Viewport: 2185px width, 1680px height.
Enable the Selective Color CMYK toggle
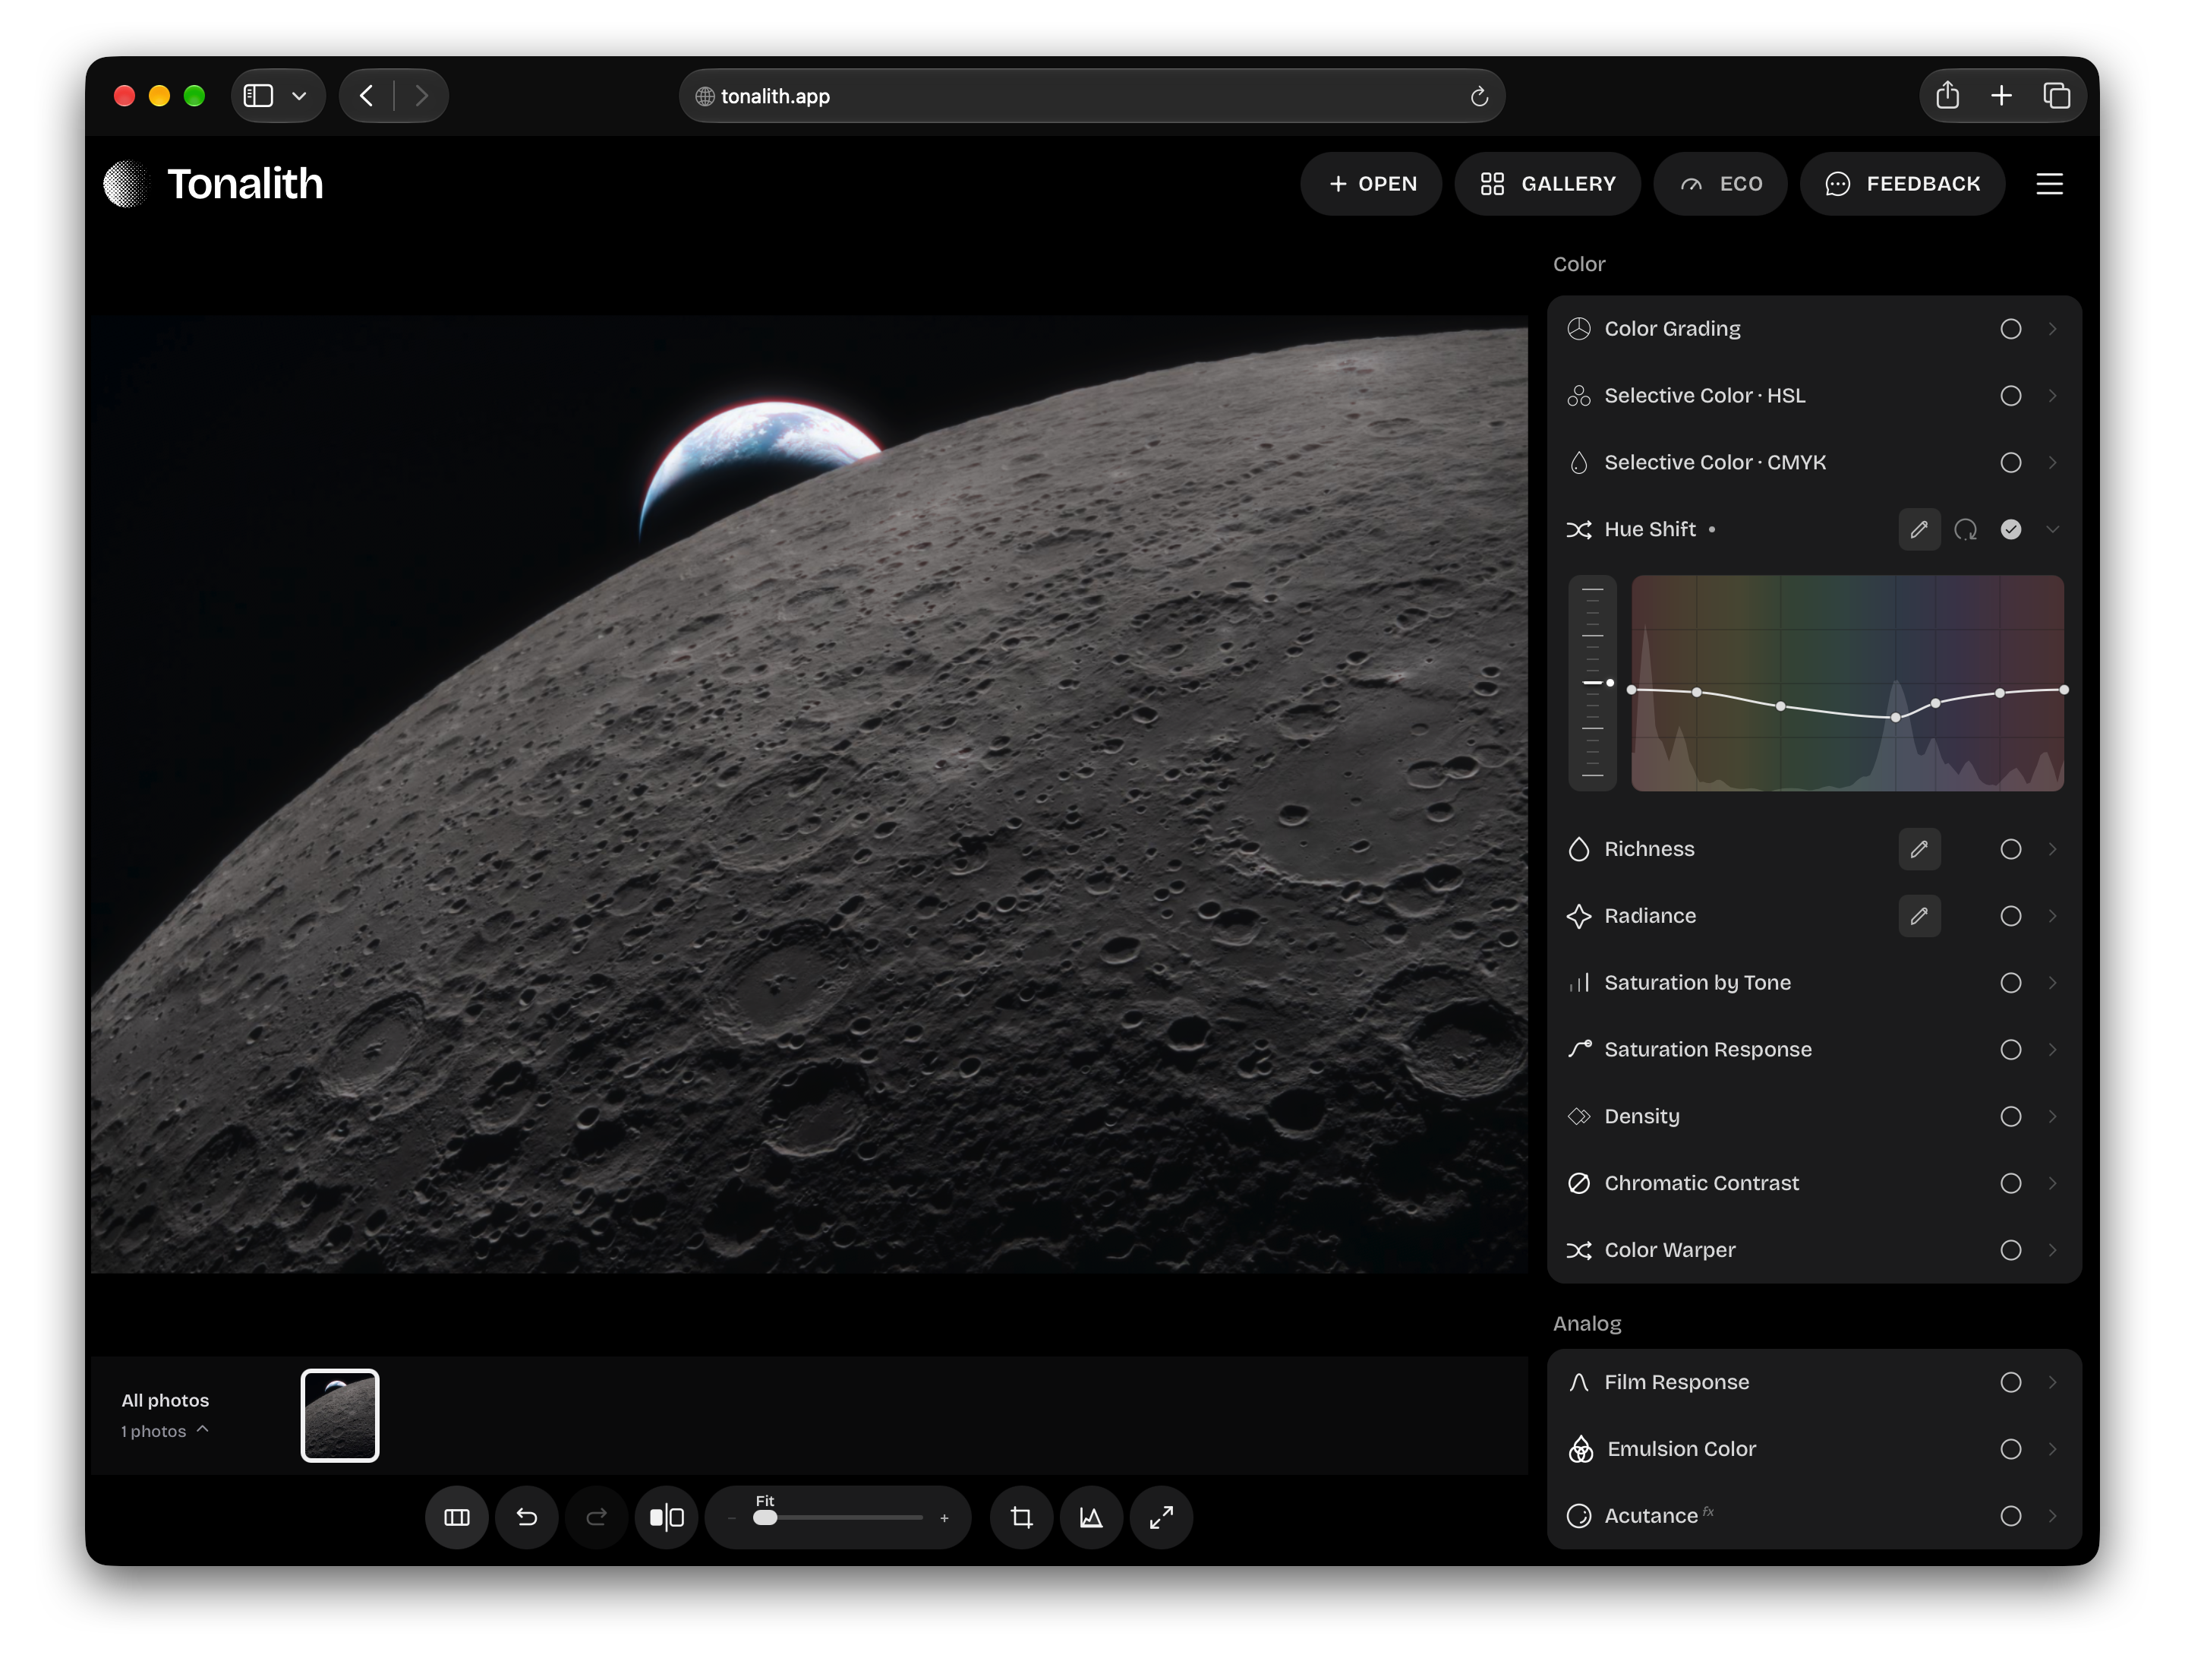pos(2010,463)
